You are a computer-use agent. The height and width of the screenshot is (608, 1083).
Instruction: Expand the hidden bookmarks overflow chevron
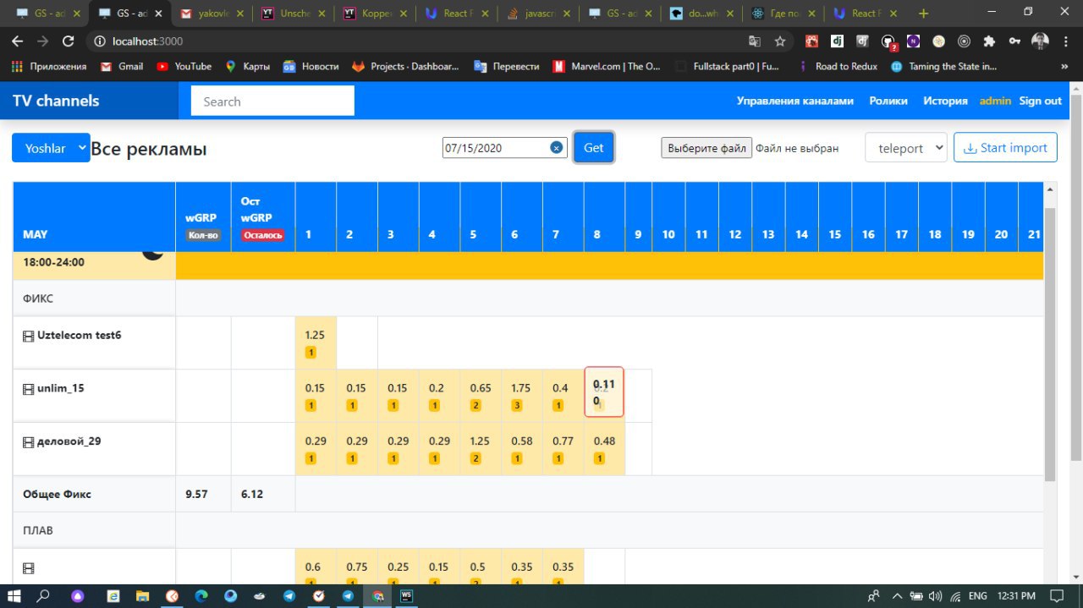pyautogui.click(x=1064, y=66)
